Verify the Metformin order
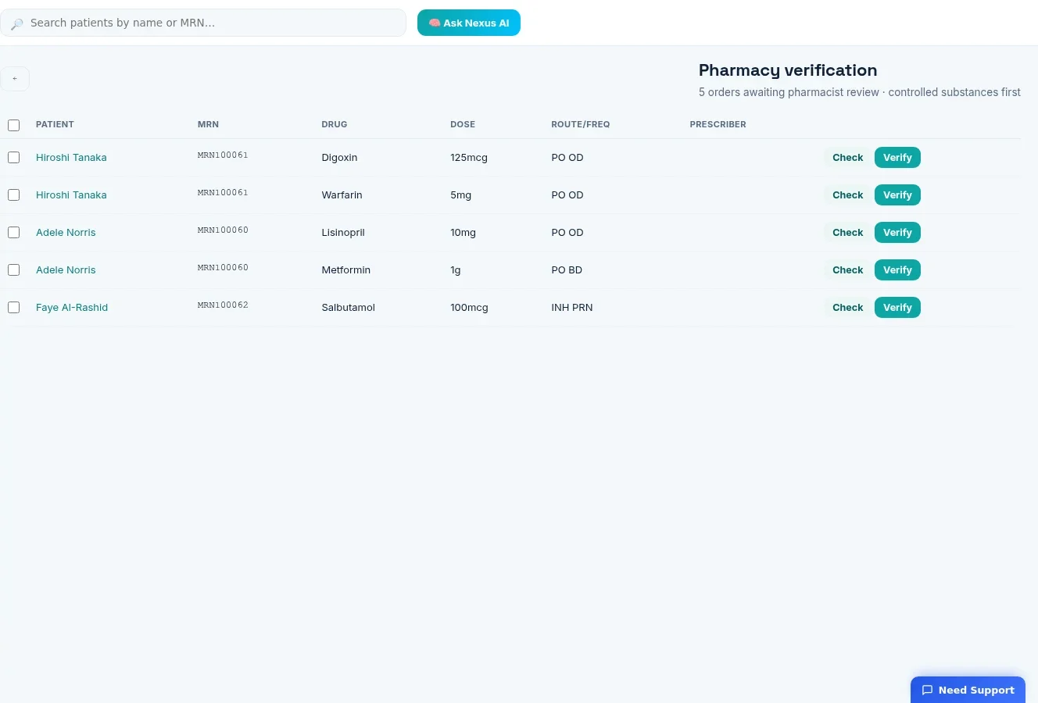Viewport: 1038px width, 703px height. pos(897,269)
